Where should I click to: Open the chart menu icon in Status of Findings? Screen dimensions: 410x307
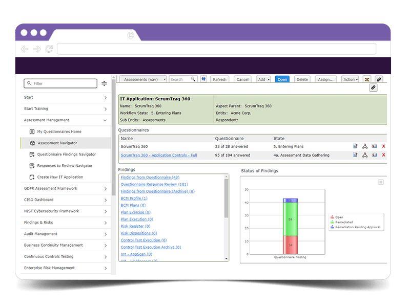[x=381, y=182]
